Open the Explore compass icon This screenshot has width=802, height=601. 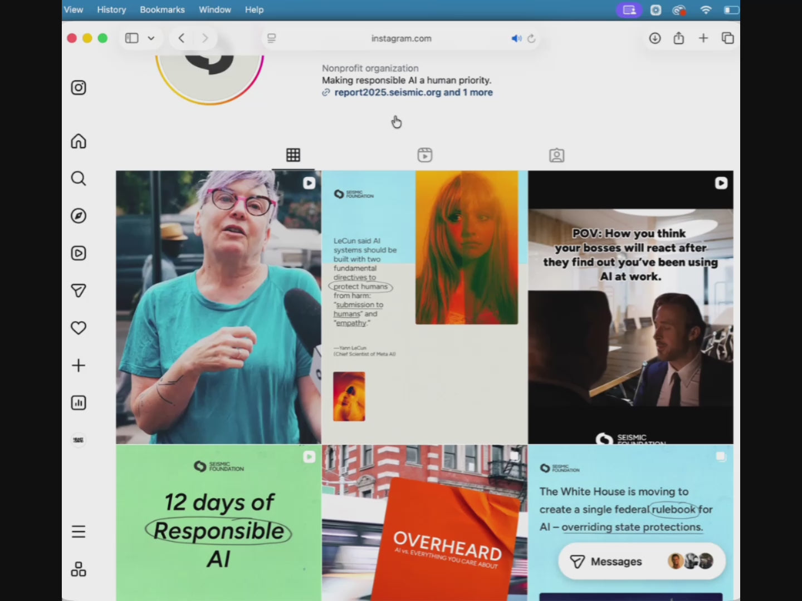[x=79, y=216]
